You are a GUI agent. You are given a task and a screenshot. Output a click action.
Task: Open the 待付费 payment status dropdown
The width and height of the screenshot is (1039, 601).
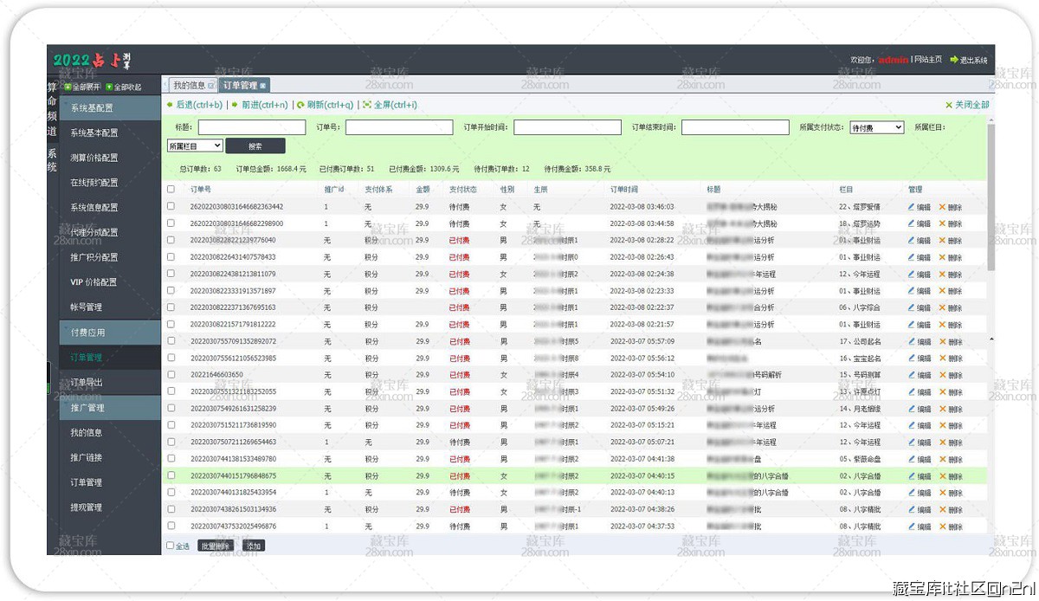click(x=876, y=127)
